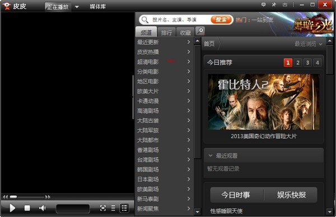Open the 欧美剧场 channel row

[164, 189]
